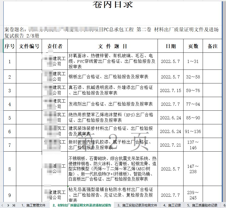Select the 序号 header cell

click(10, 46)
